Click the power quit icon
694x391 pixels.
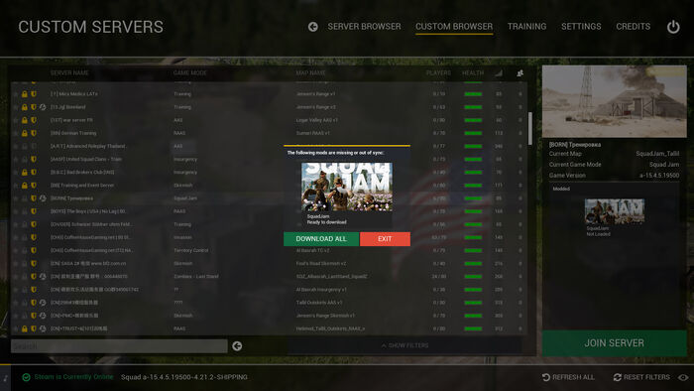pos(673,27)
